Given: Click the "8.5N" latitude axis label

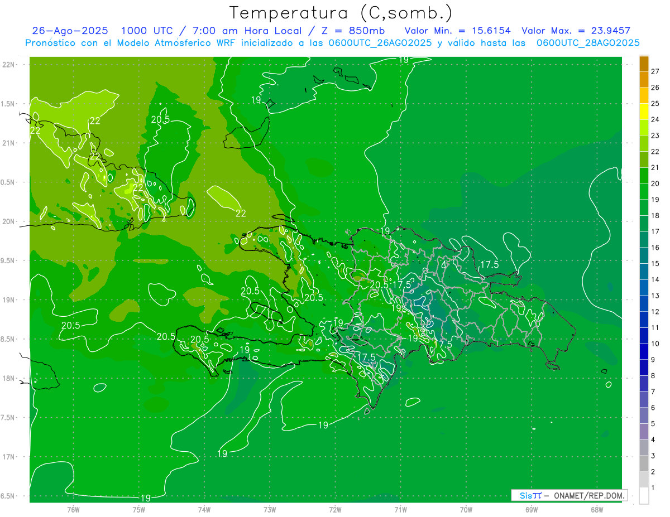Looking at the screenshot, I should pyautogui.click(x=8, y=339).
